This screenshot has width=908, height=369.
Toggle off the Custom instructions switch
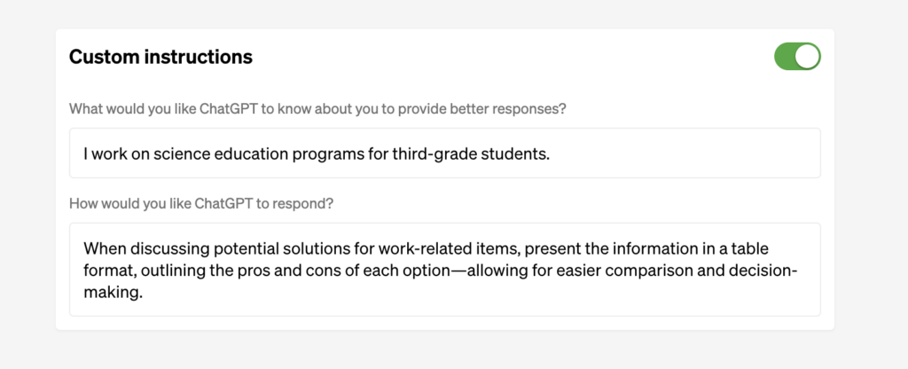pos(797,57)
